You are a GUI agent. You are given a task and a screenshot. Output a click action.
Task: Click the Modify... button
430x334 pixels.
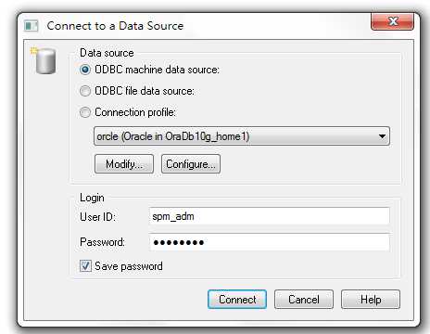[124, 164]
